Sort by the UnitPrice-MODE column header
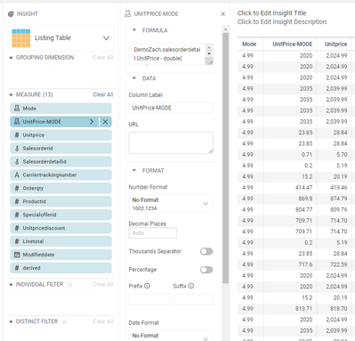Image resolution: width=355 pixels, height=341 pixels. click(x=293, y=45)
